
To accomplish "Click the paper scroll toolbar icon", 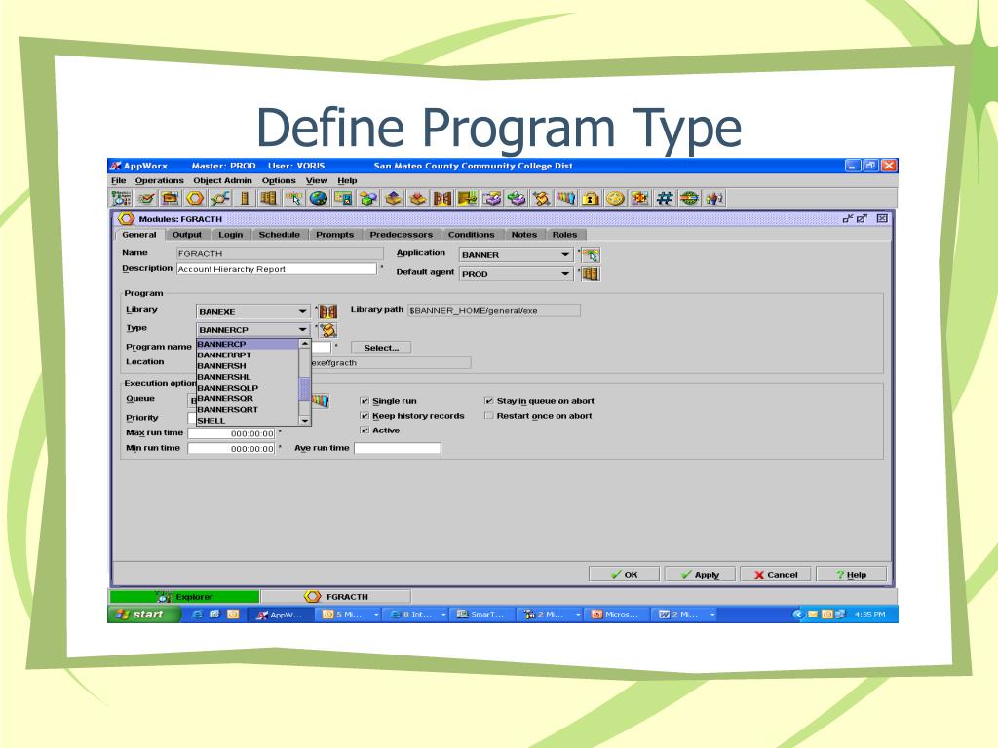I will 541,199.
